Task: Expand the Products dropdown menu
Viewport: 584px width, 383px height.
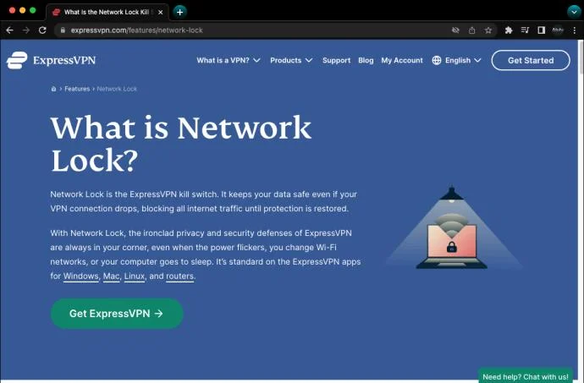Action: 291,60
